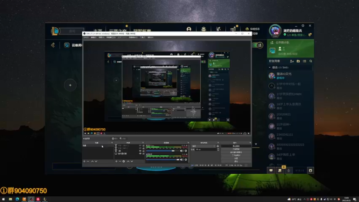This screenshot has height=202, width=359.
Task: Pop out the audio mixer dock
Action: pos(188,143)
